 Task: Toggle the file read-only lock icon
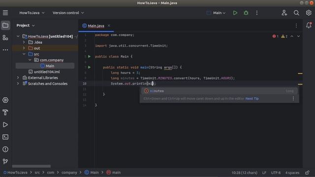click(x=307, y=173)
